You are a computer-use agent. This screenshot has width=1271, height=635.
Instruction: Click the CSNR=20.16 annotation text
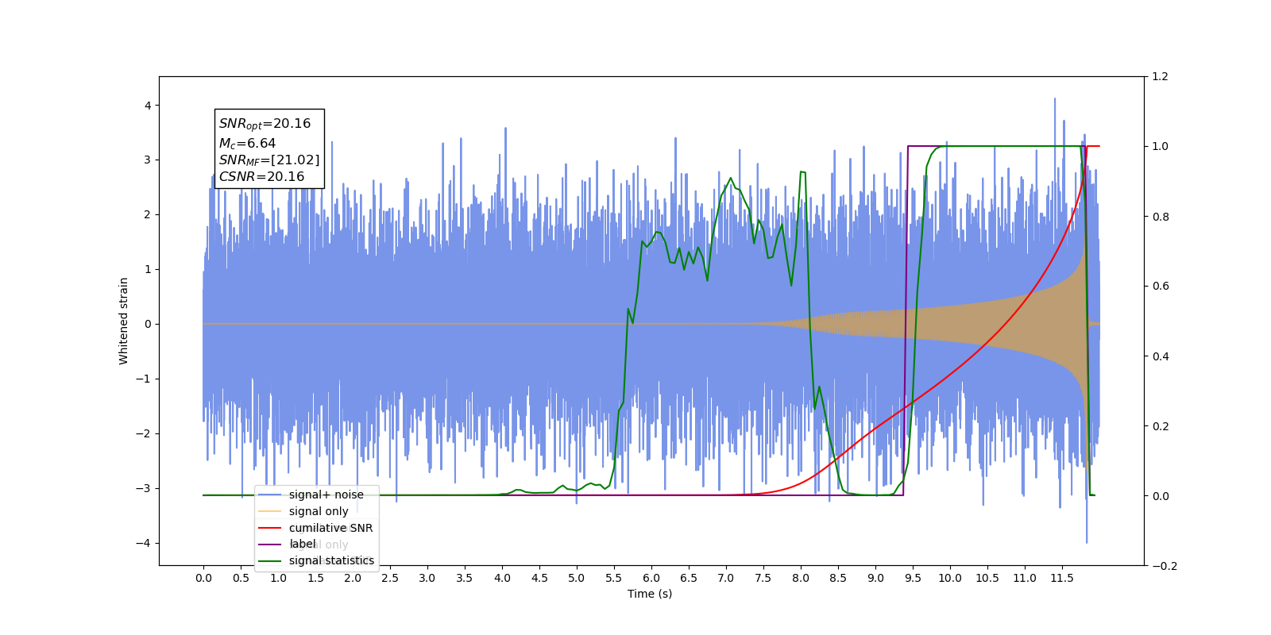click(261, 177)
